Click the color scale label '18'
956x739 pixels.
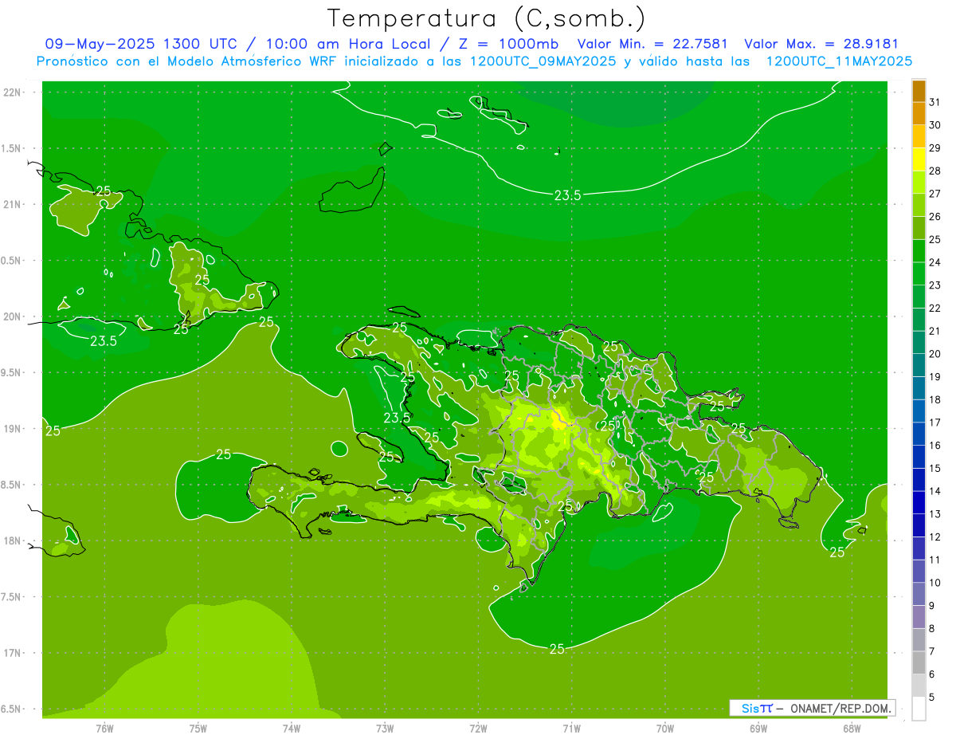click(935, 399)
